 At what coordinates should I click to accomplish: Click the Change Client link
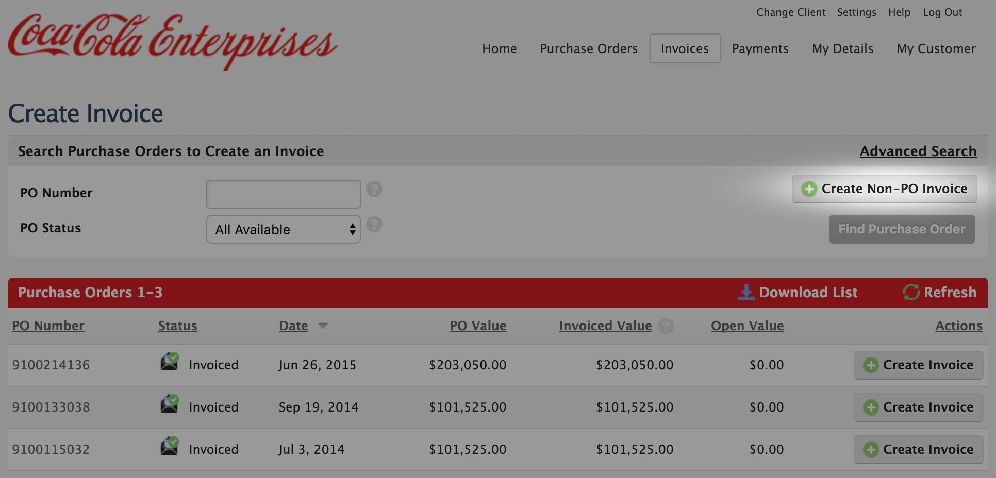tap(791, 12)
